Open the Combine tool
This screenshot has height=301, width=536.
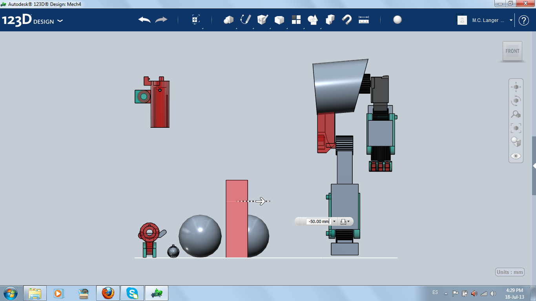[330, 20]
